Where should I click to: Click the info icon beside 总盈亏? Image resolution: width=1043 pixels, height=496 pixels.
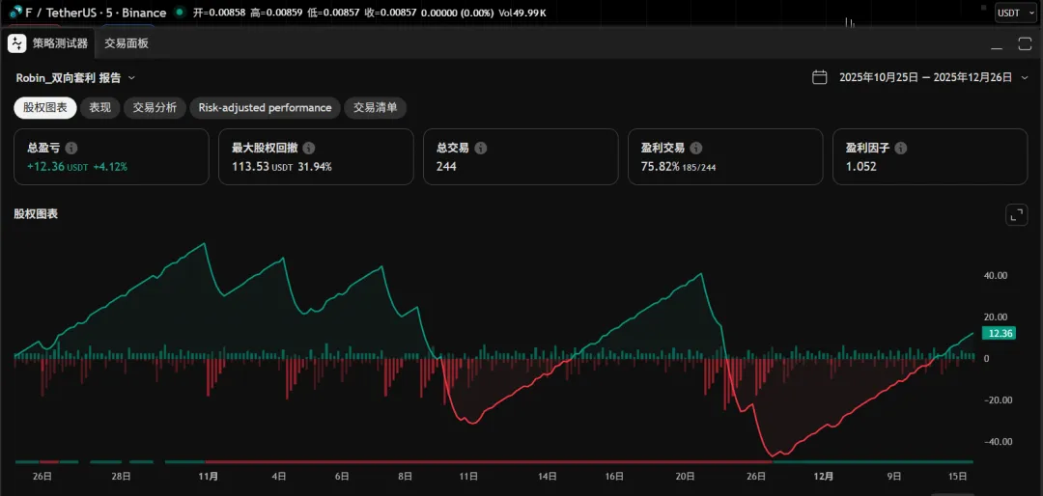tap(71, 149)
